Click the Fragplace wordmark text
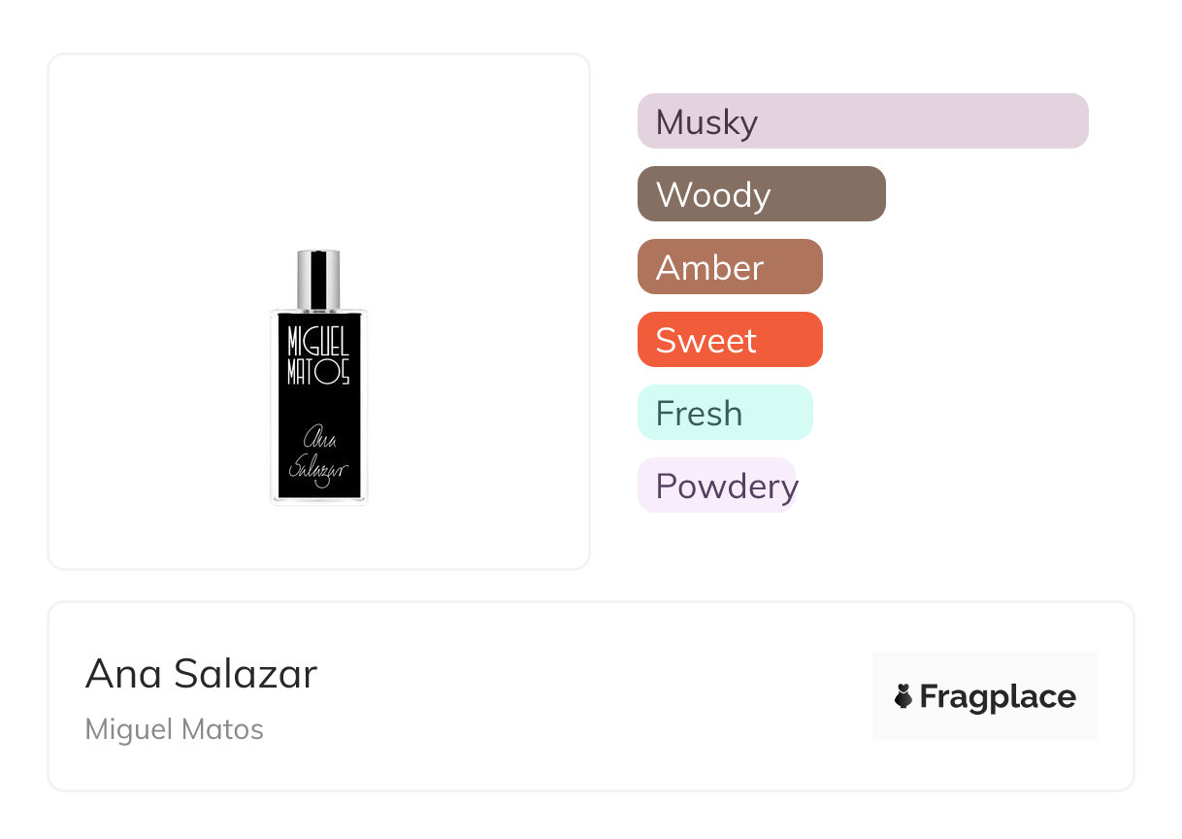 (998, 696)
